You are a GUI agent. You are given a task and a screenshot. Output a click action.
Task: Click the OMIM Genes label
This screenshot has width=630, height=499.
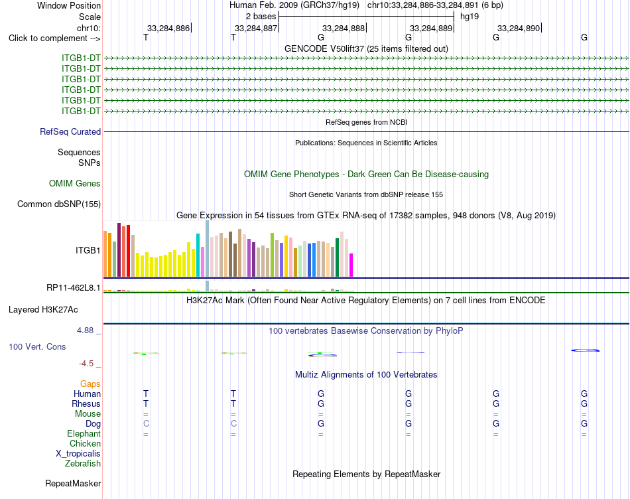tap(75, 183)
